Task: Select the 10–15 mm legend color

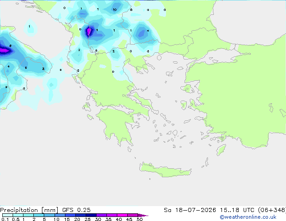Action: [60, 215]
